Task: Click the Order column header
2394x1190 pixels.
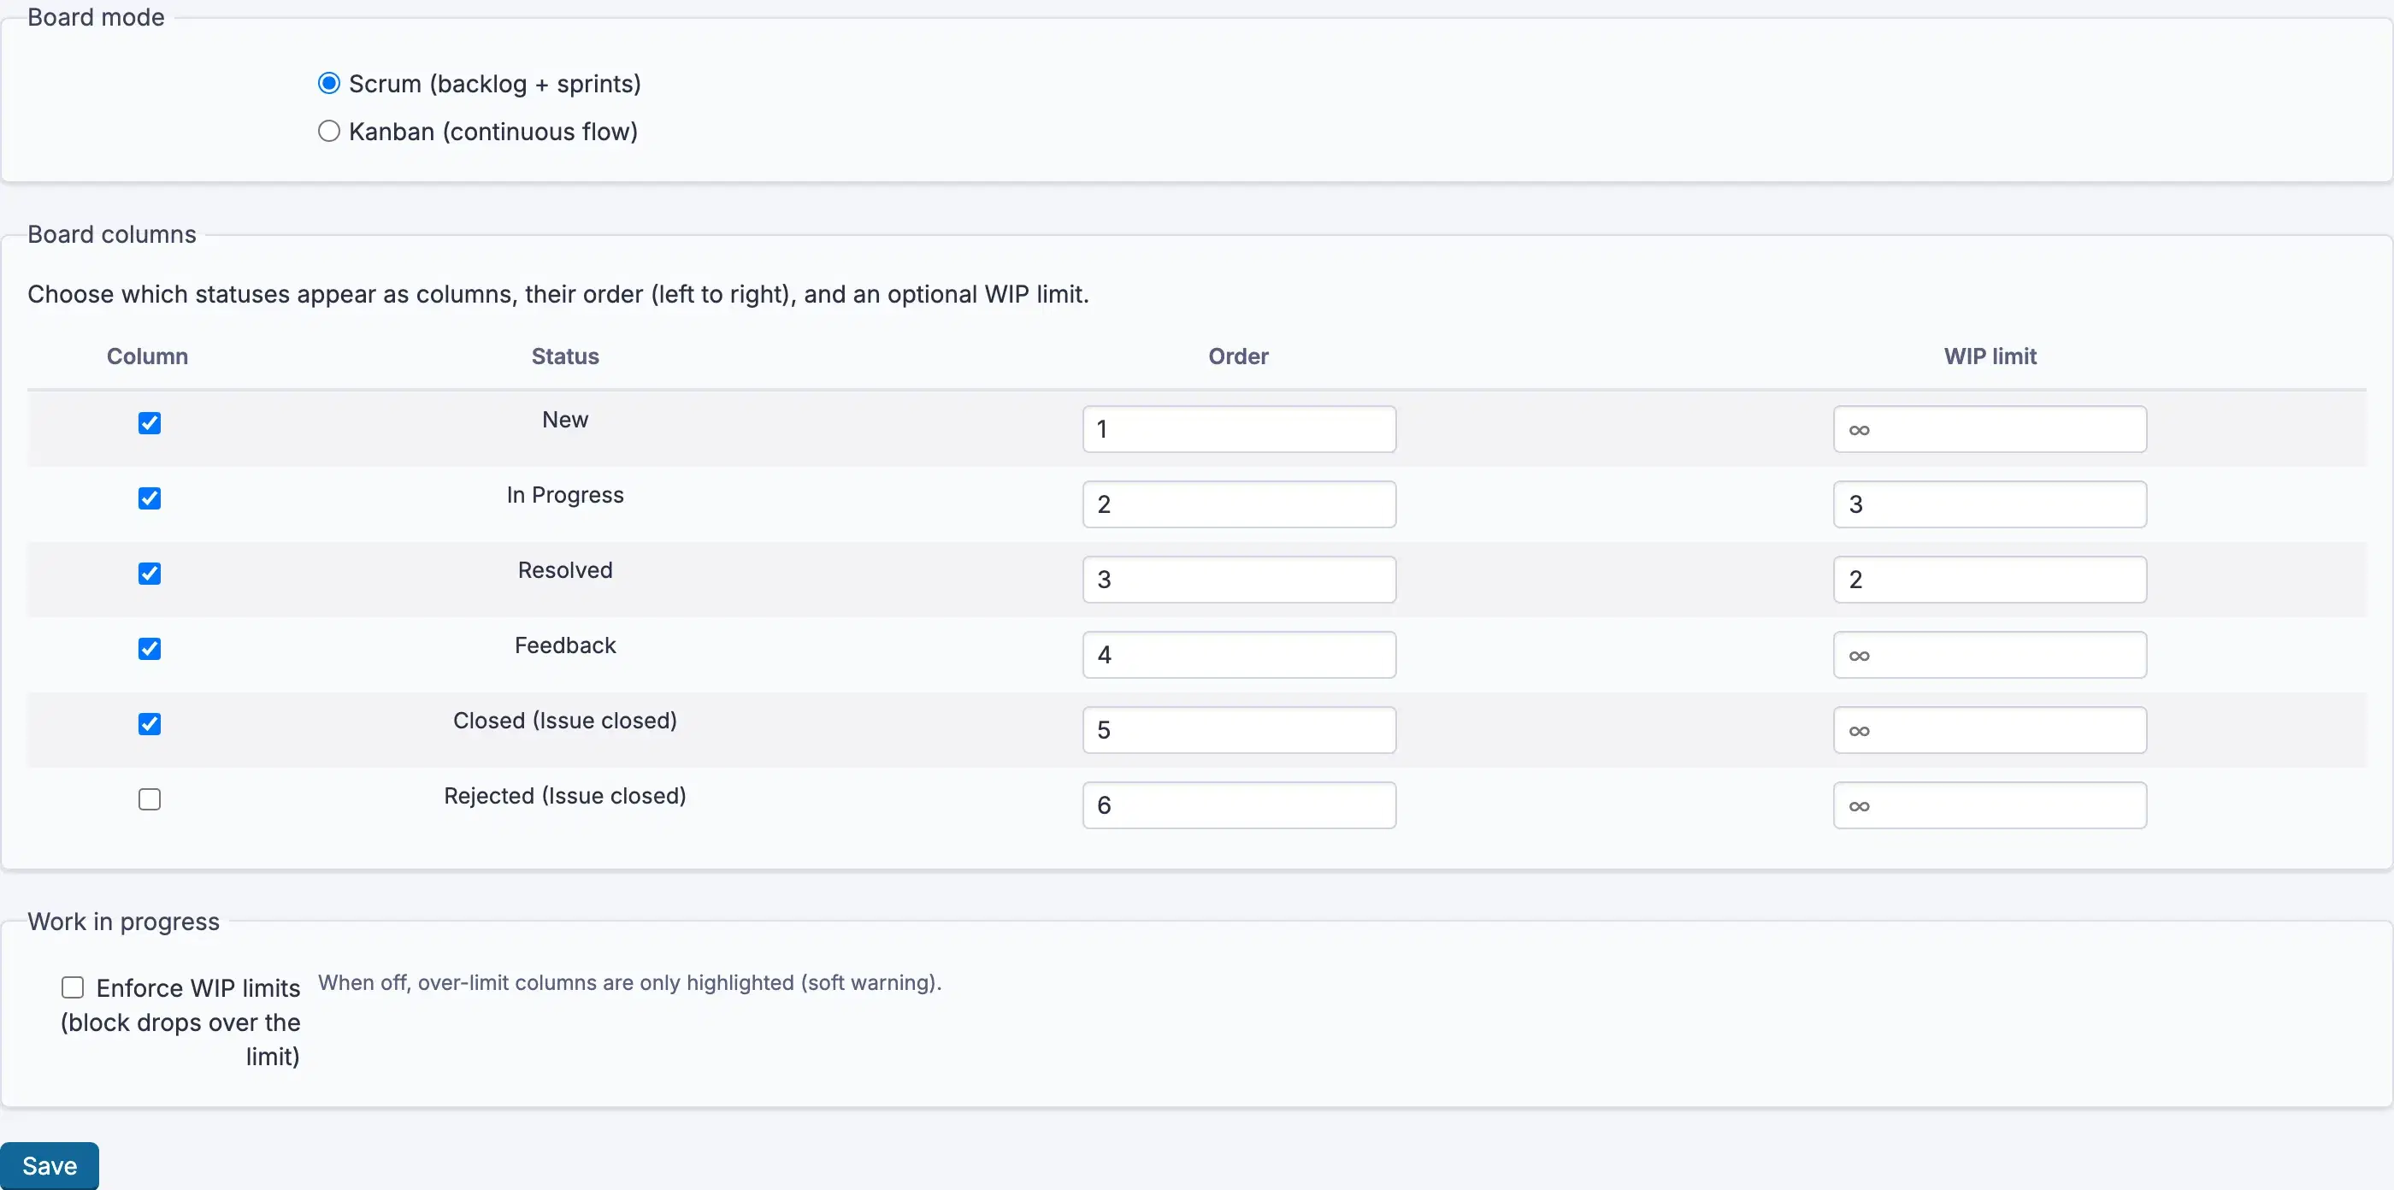Action: [x=1239, y=356]
